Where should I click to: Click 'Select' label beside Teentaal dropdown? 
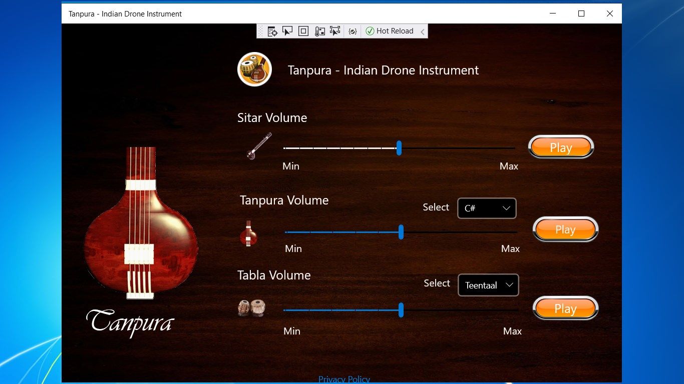pyautogui.click(x=437, y=283)
